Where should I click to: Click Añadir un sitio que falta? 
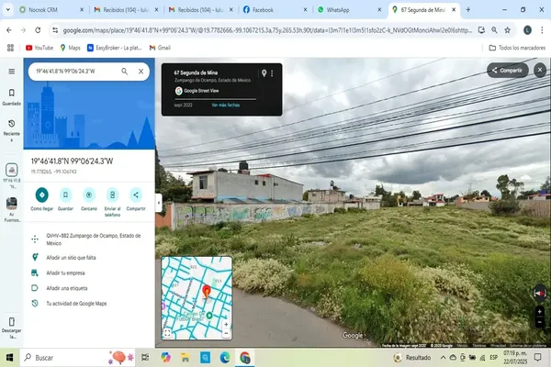(x=71, y=258)
